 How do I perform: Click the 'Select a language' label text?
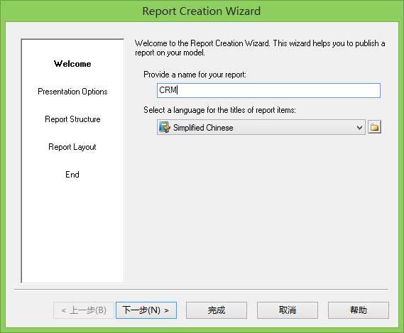click(x=219, y=110)
